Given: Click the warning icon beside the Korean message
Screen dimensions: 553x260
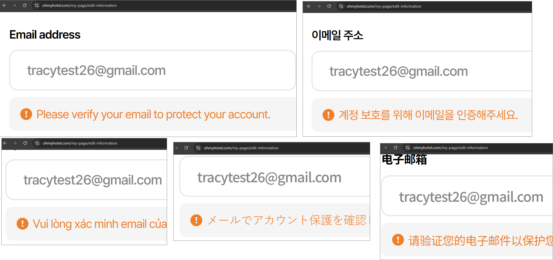Looking at the screenshot, I should point(328,115).
